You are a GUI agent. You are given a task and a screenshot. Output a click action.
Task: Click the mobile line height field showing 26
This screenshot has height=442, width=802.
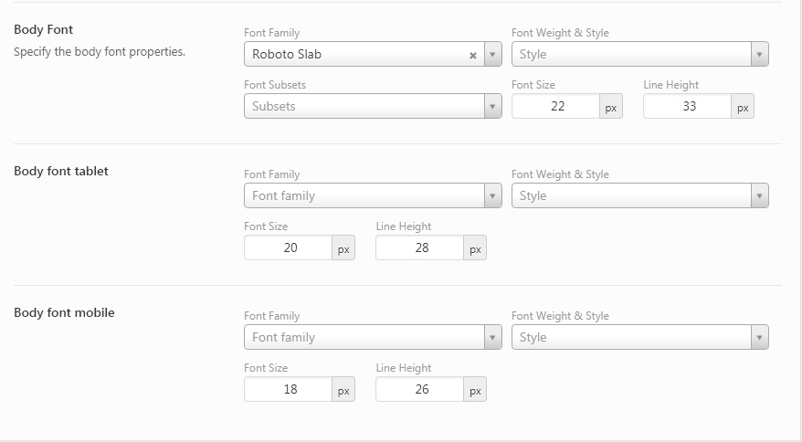(421, 390)
